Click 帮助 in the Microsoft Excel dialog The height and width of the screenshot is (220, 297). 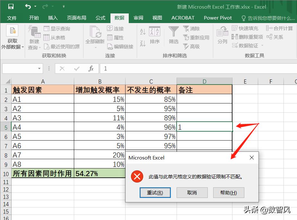pos(229,192)
